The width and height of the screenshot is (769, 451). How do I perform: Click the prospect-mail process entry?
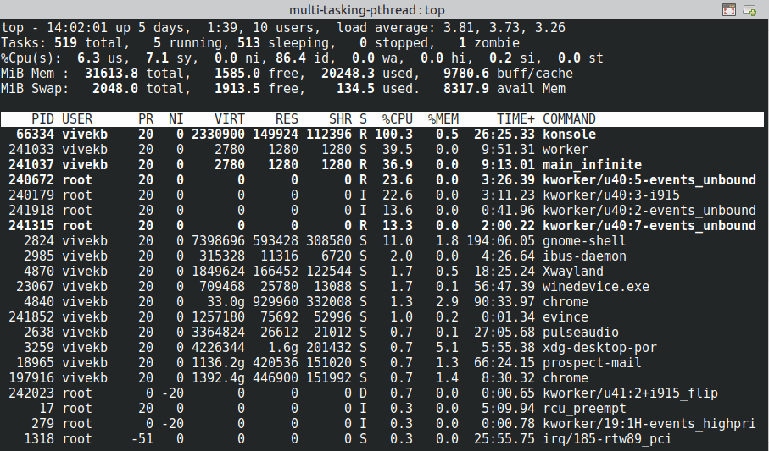[592, 363]
